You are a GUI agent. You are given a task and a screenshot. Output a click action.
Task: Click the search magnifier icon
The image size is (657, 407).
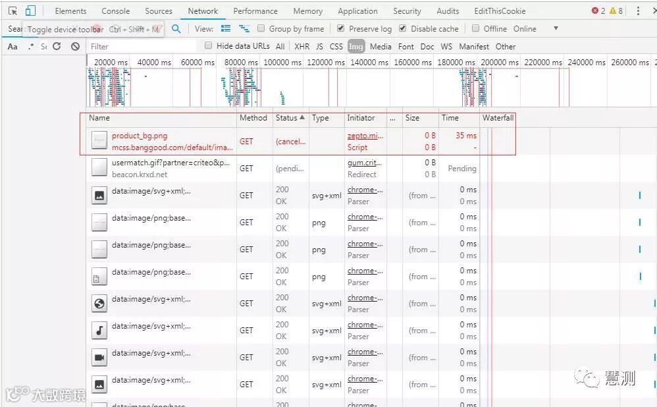176,28
